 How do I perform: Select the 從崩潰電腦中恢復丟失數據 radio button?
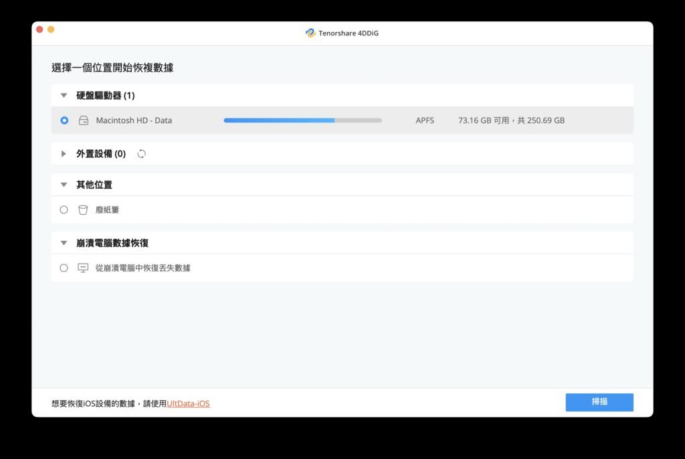coord(64,268)
